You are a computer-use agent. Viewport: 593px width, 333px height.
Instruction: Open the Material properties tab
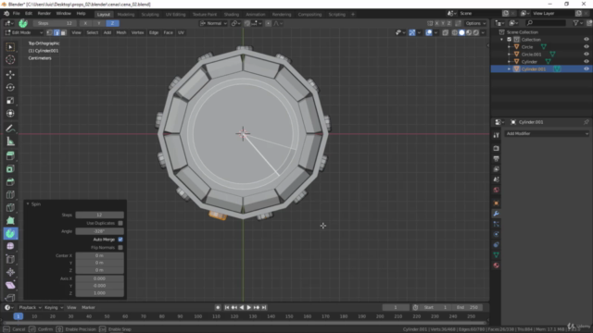point(497,265)
